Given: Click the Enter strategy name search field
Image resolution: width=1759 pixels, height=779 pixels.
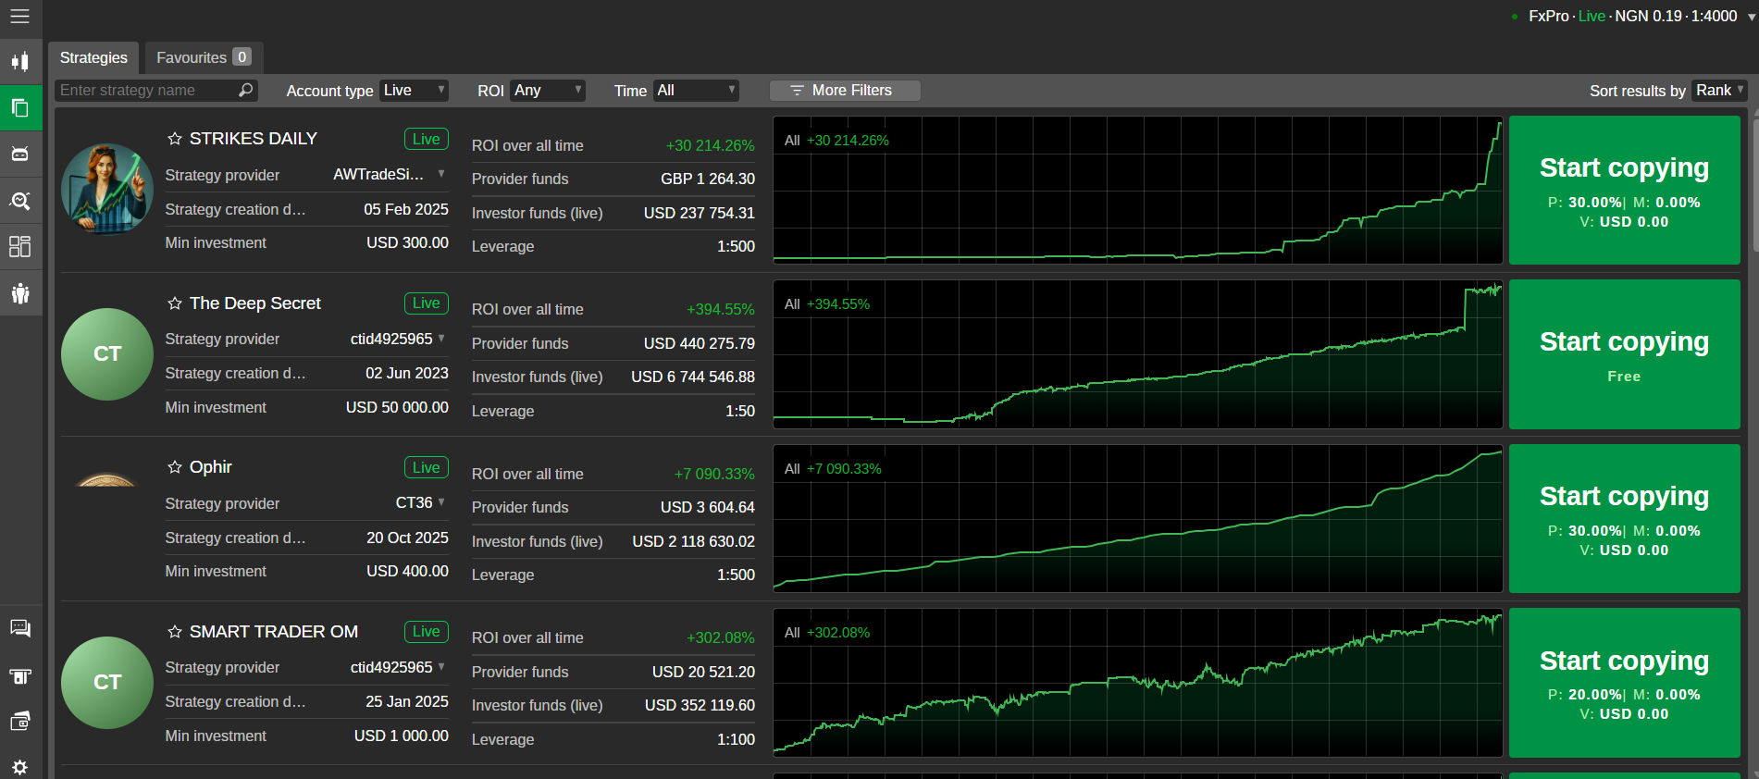Looking at the screenshot, I should (x=143, y=90).
